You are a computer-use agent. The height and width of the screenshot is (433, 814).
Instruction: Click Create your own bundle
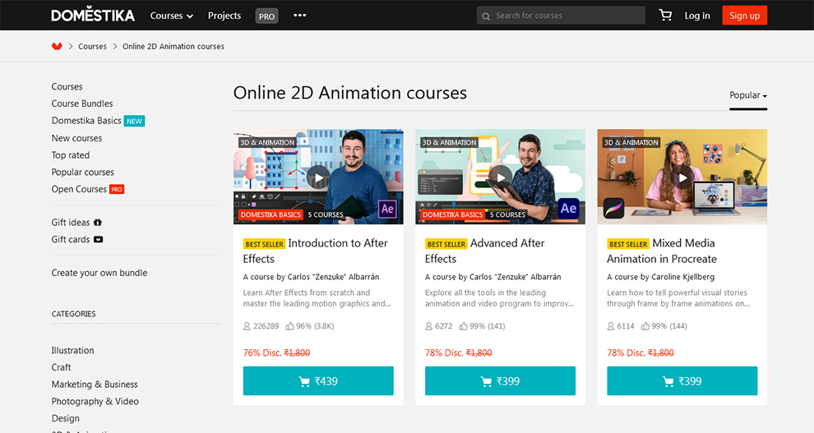pos(99,273)
